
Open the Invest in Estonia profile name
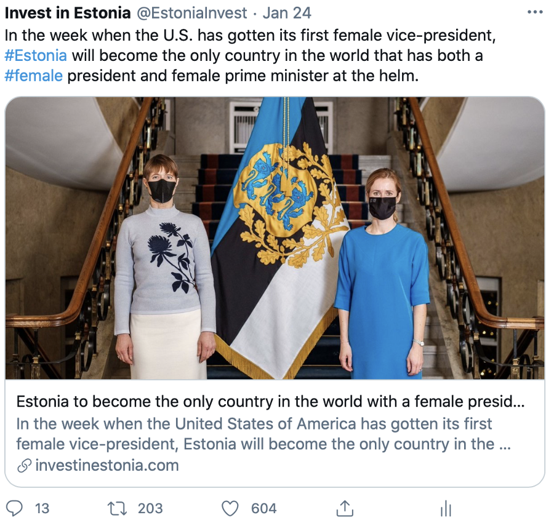(x=67, y=12)
